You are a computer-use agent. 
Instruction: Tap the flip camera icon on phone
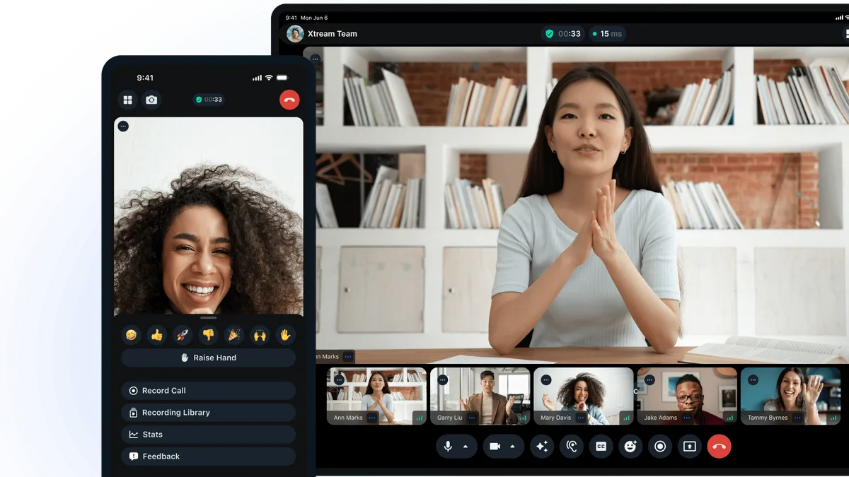(151, 100)
